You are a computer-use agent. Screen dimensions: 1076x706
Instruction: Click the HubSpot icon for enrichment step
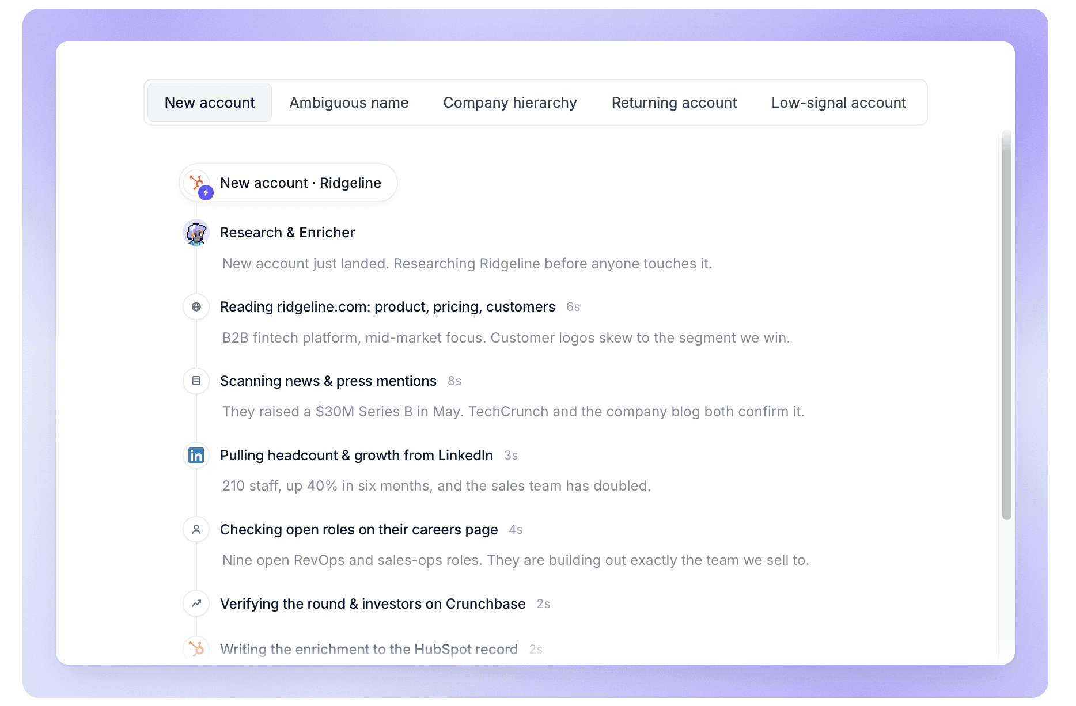coord(196,649)
